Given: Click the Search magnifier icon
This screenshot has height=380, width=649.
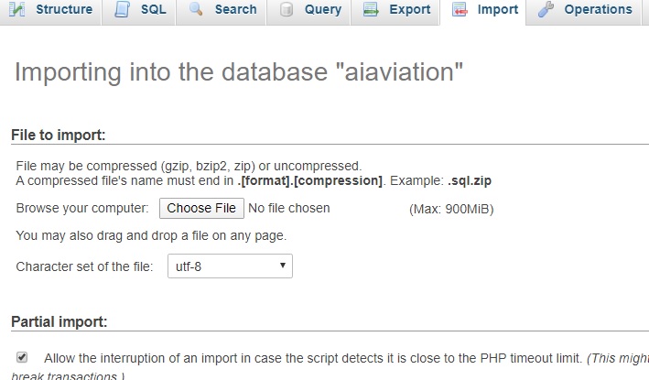Looking at the screenshot, I should tap(196, 8).
